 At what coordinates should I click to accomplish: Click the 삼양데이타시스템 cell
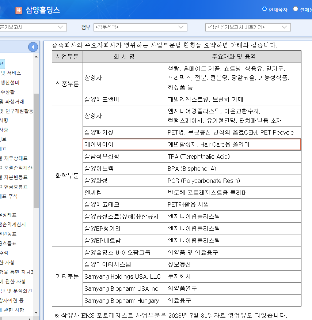click(124, 264)
